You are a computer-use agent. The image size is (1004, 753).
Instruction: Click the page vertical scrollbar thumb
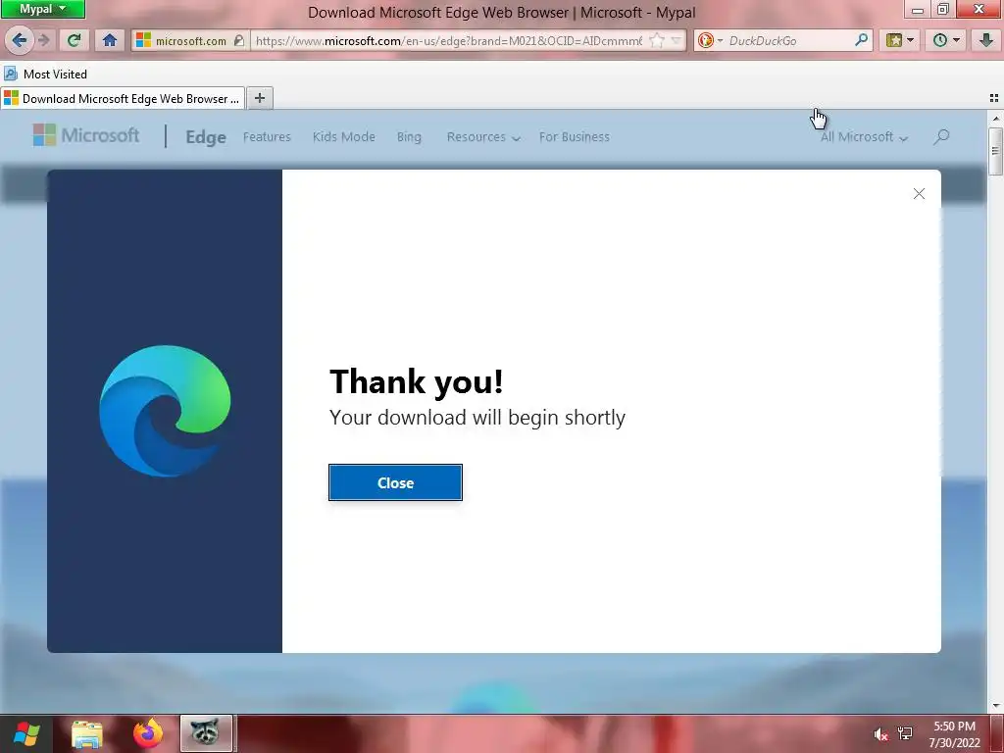click(x=995, y=151)
